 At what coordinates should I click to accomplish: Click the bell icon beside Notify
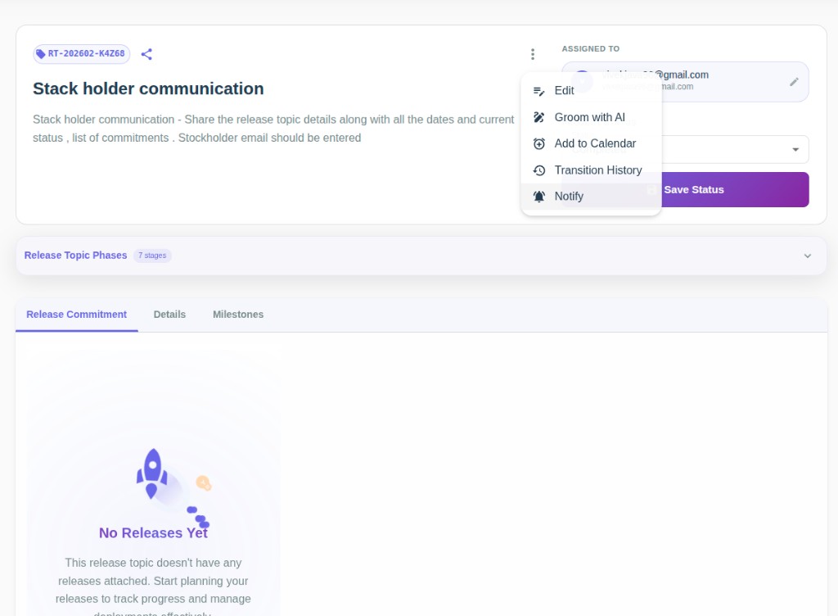[x=538, y=196]
